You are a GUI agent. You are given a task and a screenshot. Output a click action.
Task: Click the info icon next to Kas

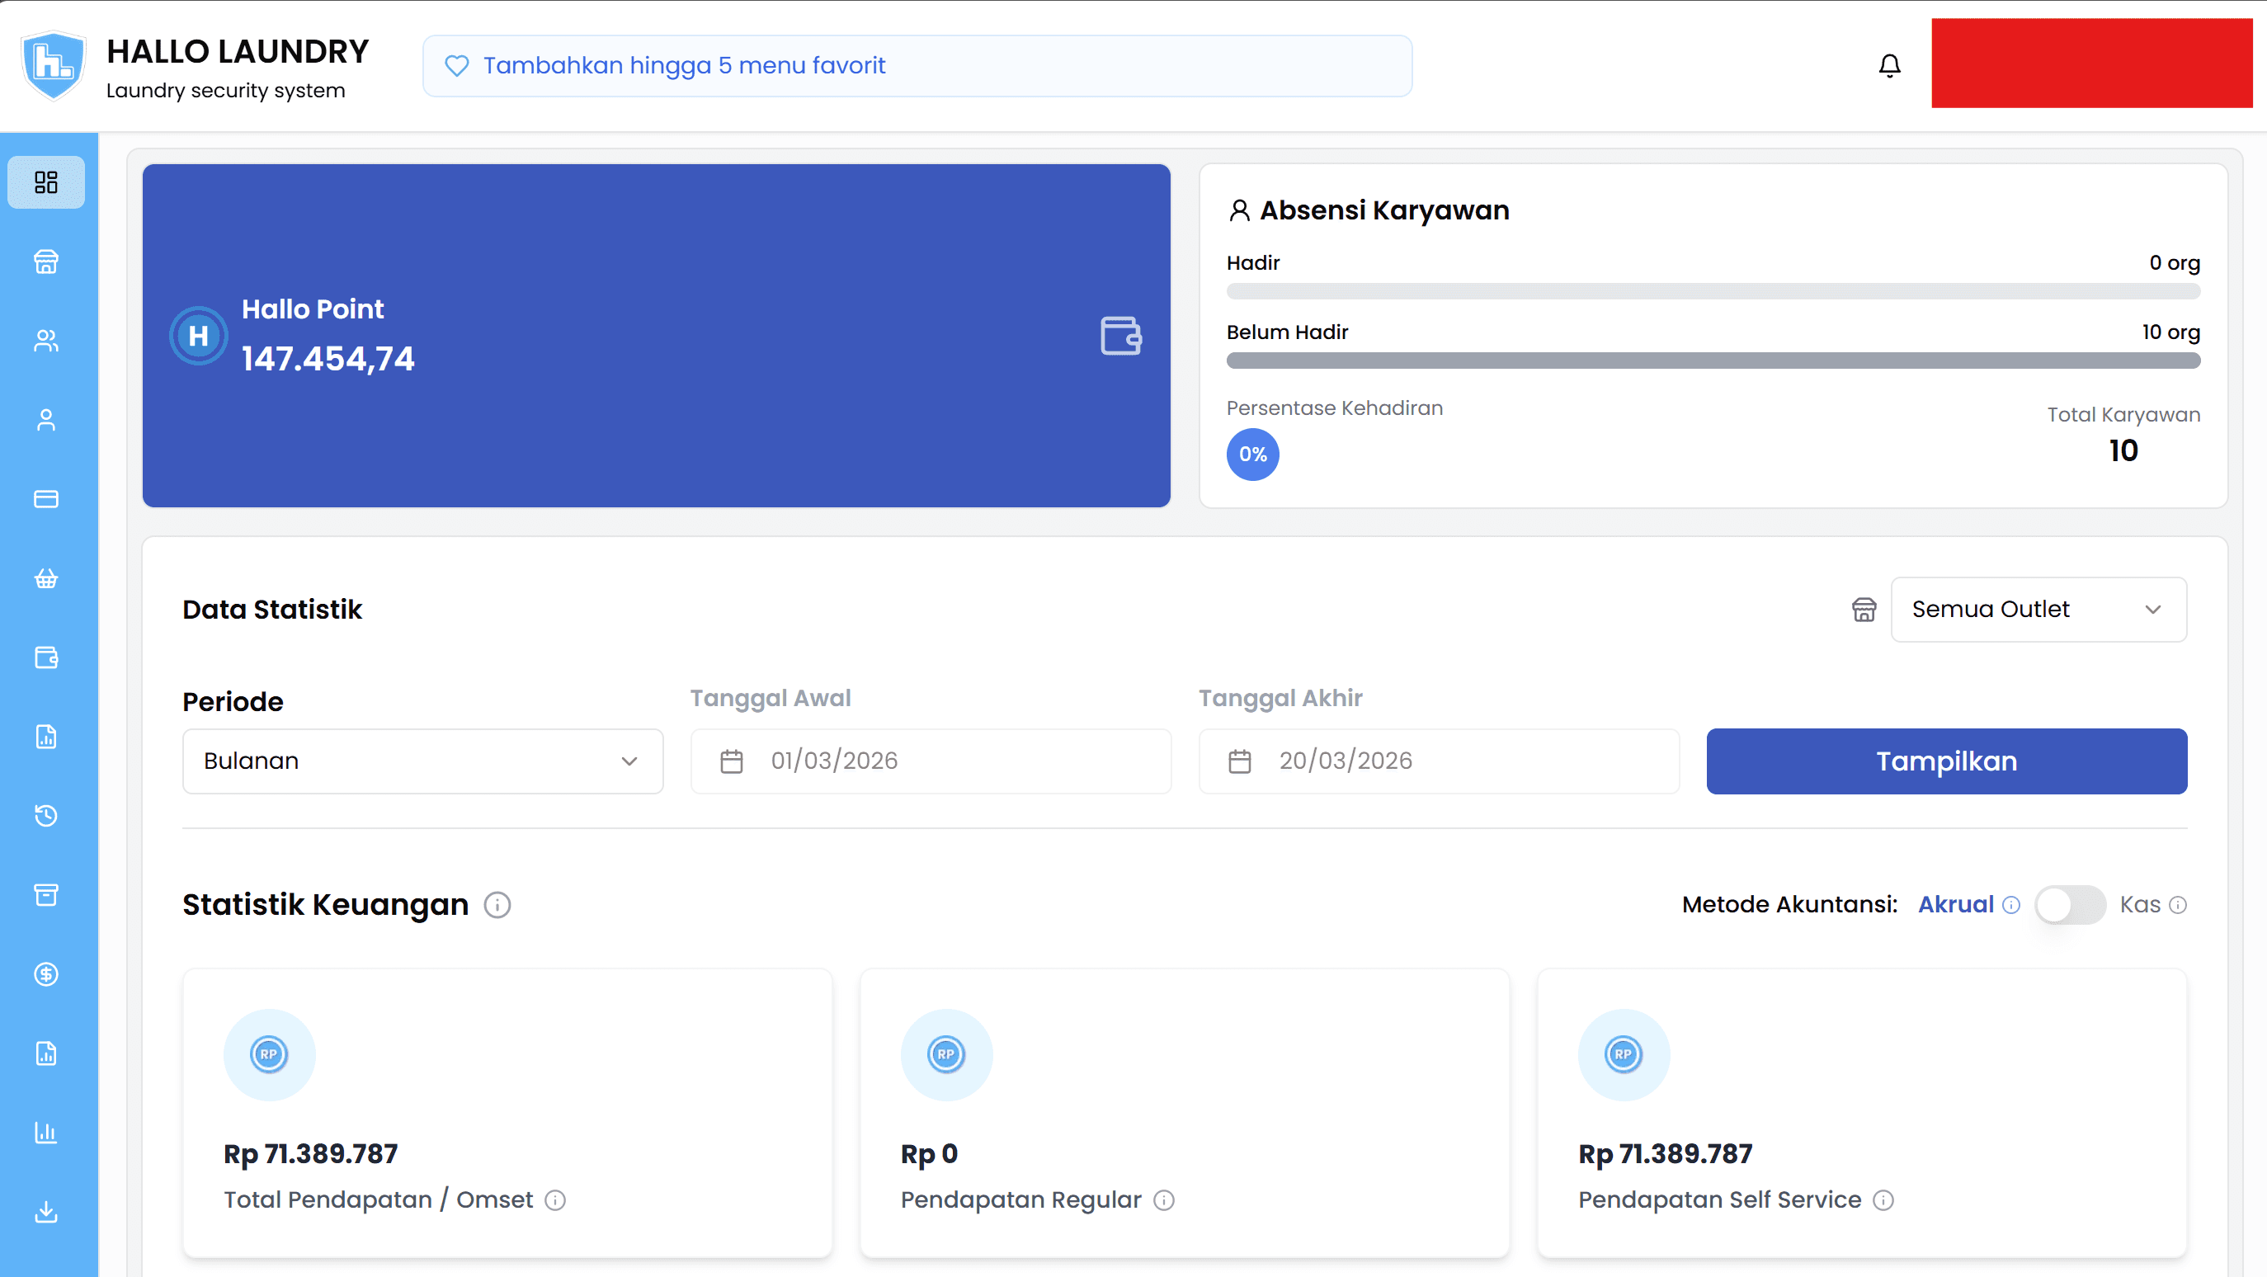coord(2178,905)
